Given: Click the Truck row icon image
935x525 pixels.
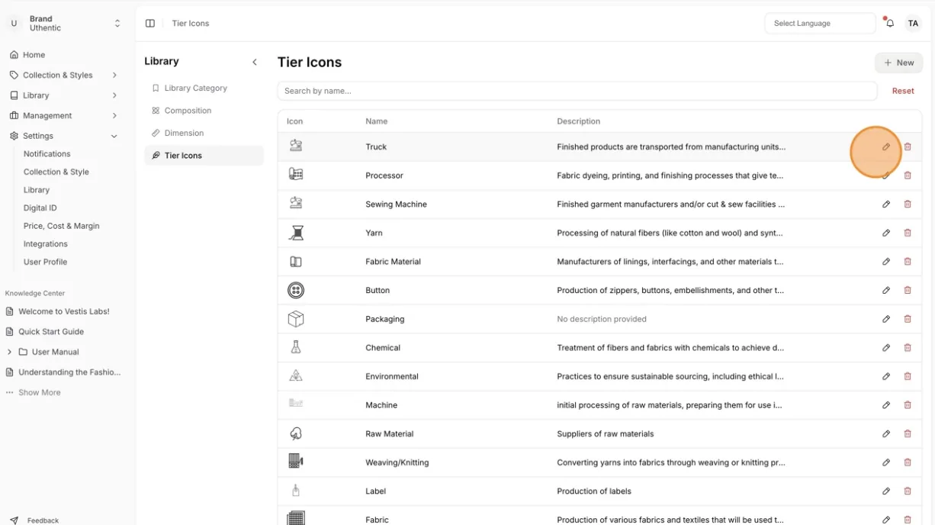Looking at the screenshot, I should tap(296, 146).
